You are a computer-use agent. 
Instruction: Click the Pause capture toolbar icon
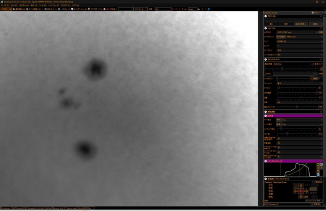point(59,9)
